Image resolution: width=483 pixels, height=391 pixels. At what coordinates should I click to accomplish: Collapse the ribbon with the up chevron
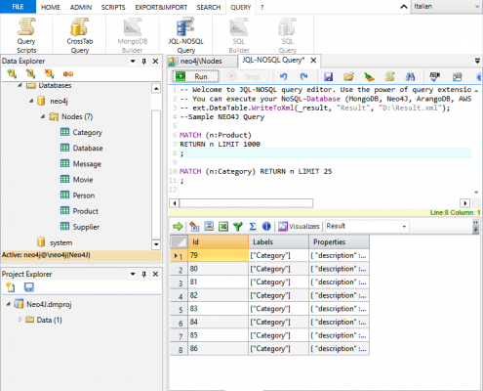pos(404,7)
